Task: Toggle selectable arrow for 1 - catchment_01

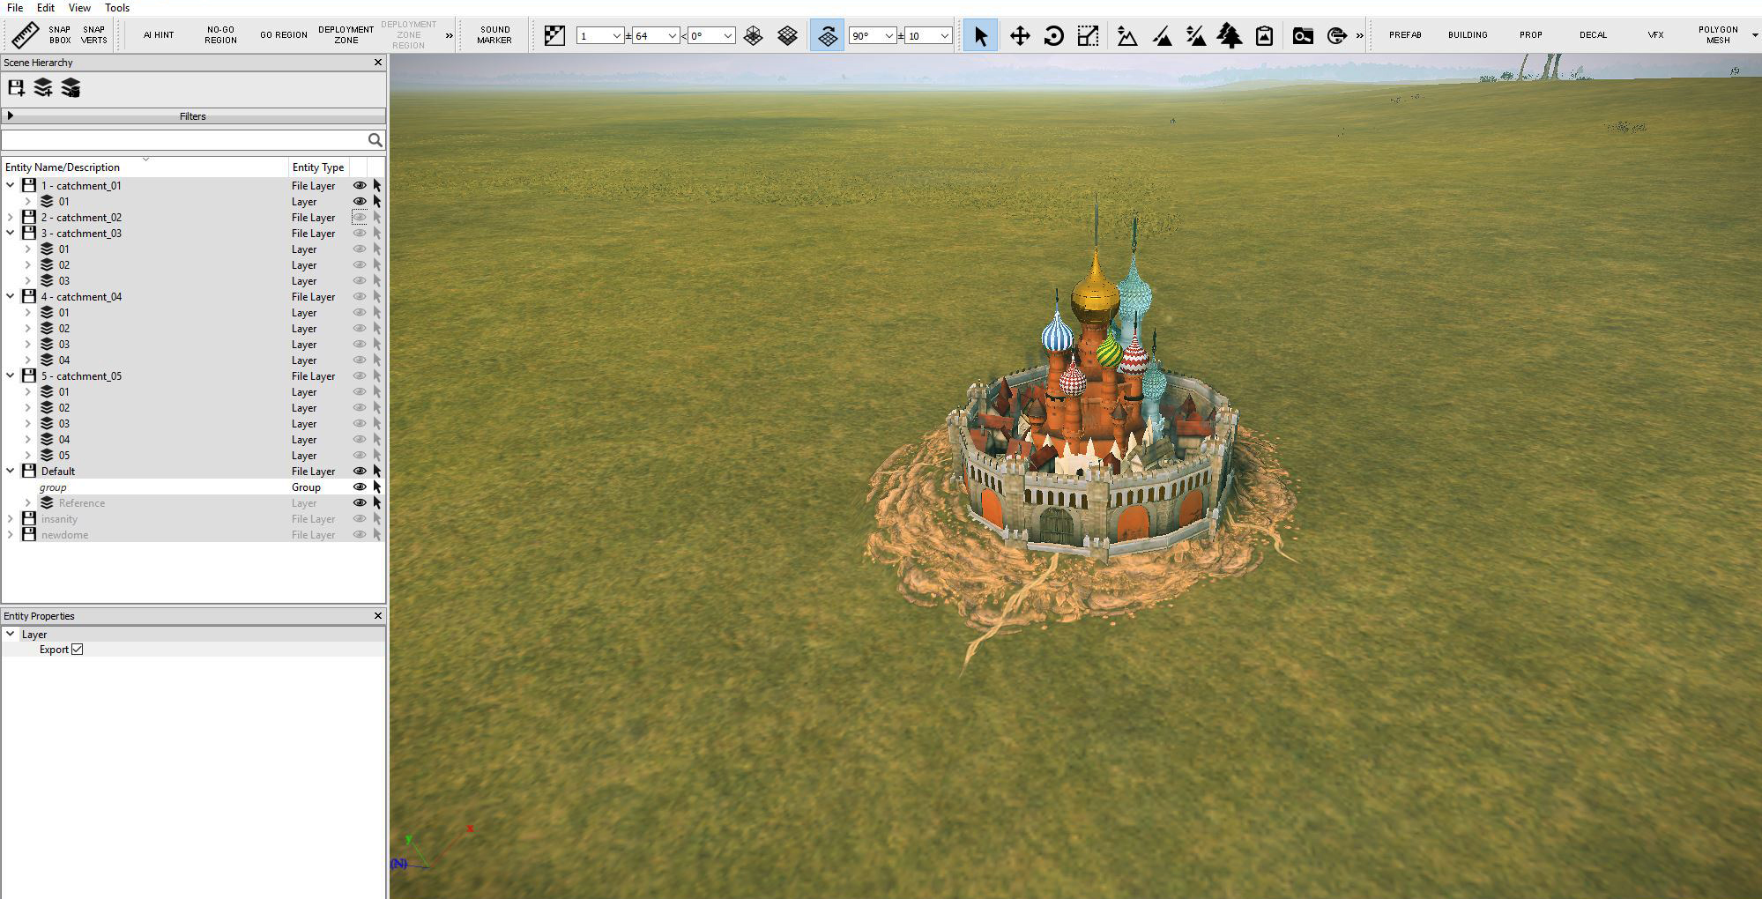Action: [377, 186]
